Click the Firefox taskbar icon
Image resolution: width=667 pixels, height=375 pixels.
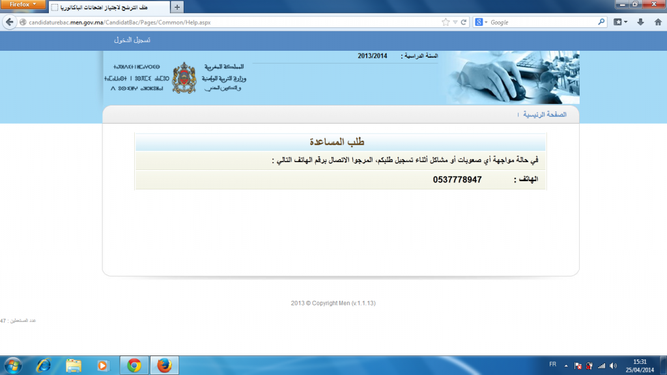pos(164,366)
